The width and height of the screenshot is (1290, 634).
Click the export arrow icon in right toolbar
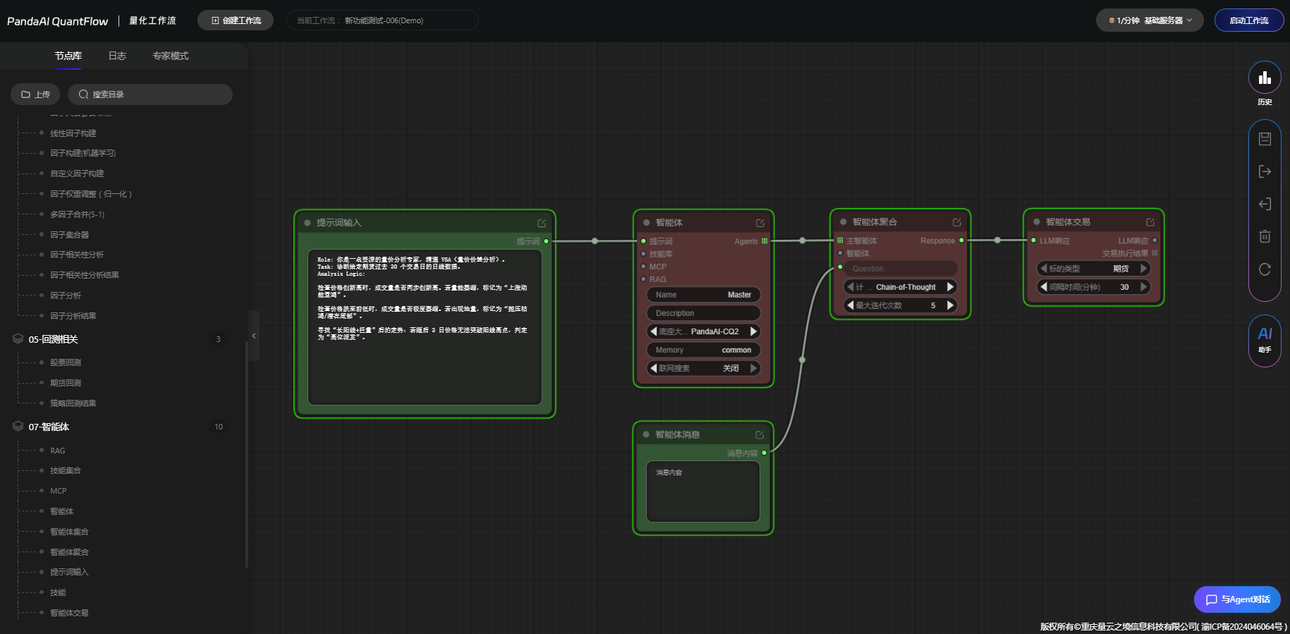1265,171
